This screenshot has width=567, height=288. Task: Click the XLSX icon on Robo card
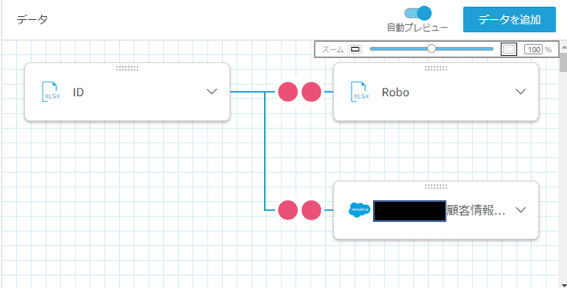pyautogui.click(x=360, y=92)
